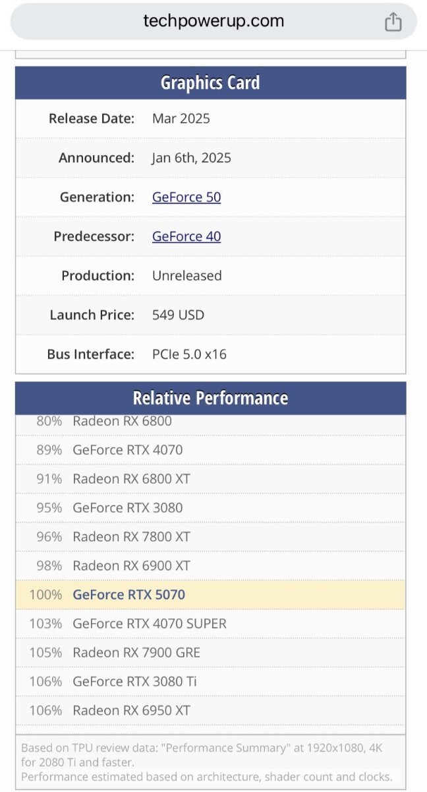Select the highlighted GeForce RTX 5070 row
Viewport: 427px width, 792px height.
(211, 595)
